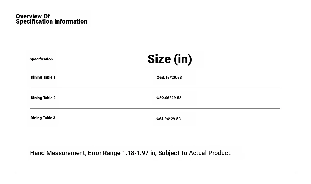Click the "Overview Of" title line
The image size is (311, 184).
pos(33,16)
